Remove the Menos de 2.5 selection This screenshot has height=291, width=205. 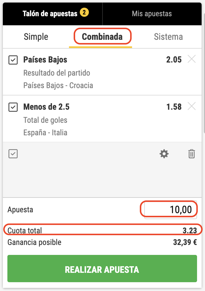pos(192,107)
